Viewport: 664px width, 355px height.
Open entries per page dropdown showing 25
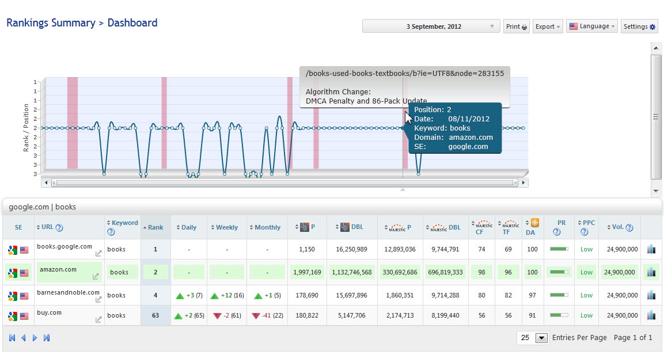533,338
